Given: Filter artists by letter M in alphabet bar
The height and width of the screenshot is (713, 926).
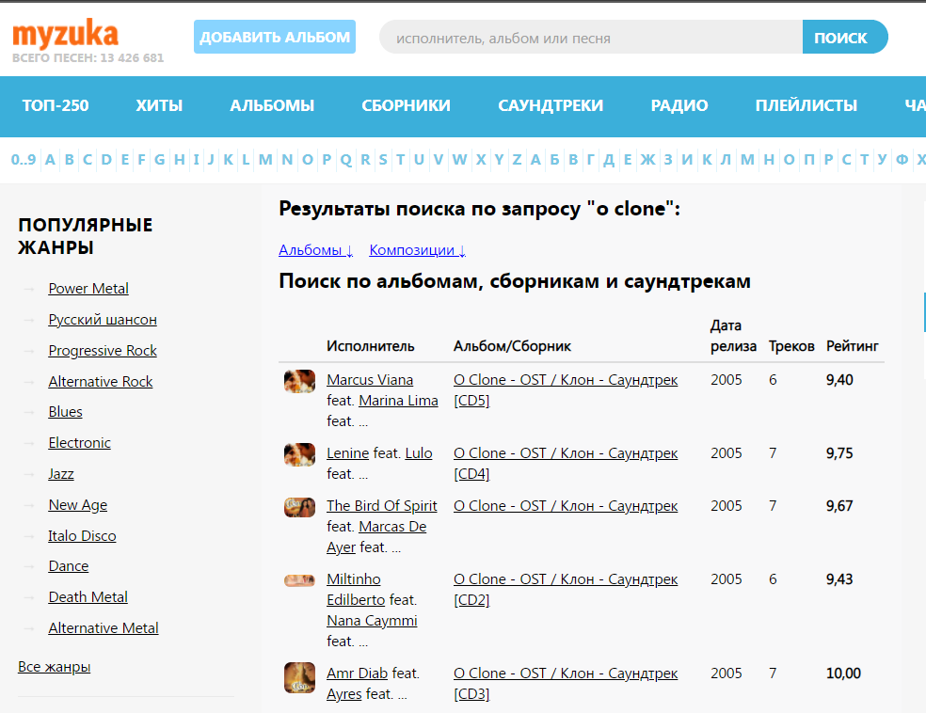Looking at the screenshot, I should point(265,159).
